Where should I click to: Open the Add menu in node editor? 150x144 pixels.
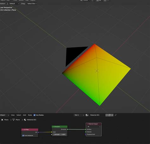tap(24, 115)
